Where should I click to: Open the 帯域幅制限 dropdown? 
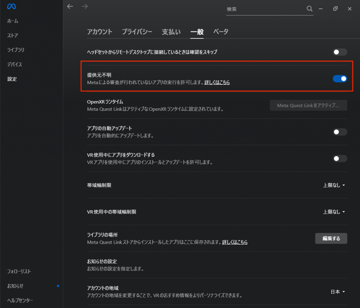[x=334, y=185]
